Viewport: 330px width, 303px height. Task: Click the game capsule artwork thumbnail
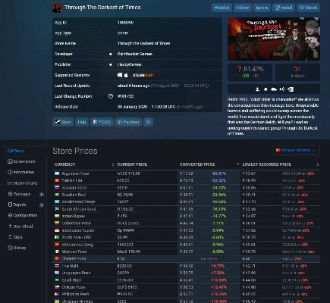click(274, 39)
